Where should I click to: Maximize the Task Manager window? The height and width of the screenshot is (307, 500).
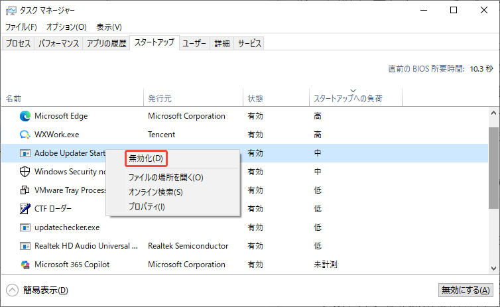pyautogui.click(x=454, y=10)
